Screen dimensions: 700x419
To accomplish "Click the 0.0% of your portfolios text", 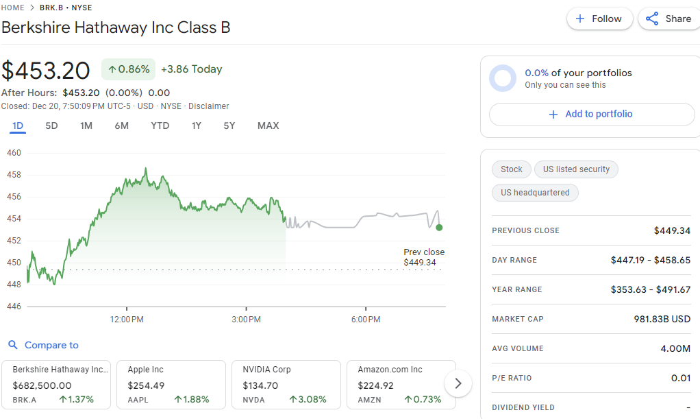I will tap(578, 73).
